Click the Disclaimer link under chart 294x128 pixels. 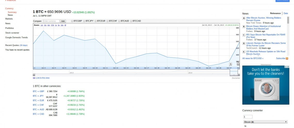(x=236, y=78)
